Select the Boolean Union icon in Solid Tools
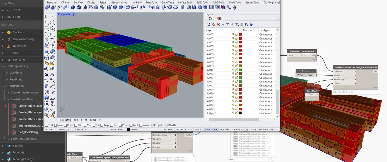Image resolution: width=387 pixels, height=162 pixels. (x=47, y=7)
